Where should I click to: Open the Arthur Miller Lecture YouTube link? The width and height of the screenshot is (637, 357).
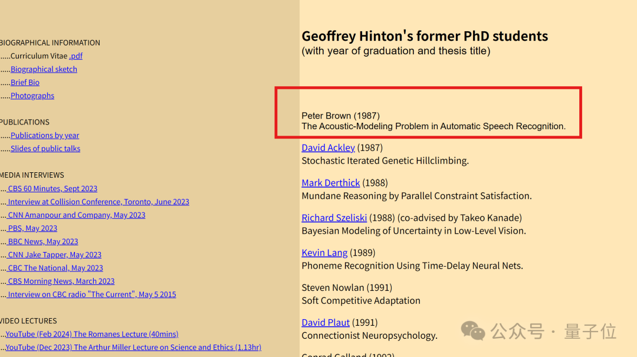point(133,348)
